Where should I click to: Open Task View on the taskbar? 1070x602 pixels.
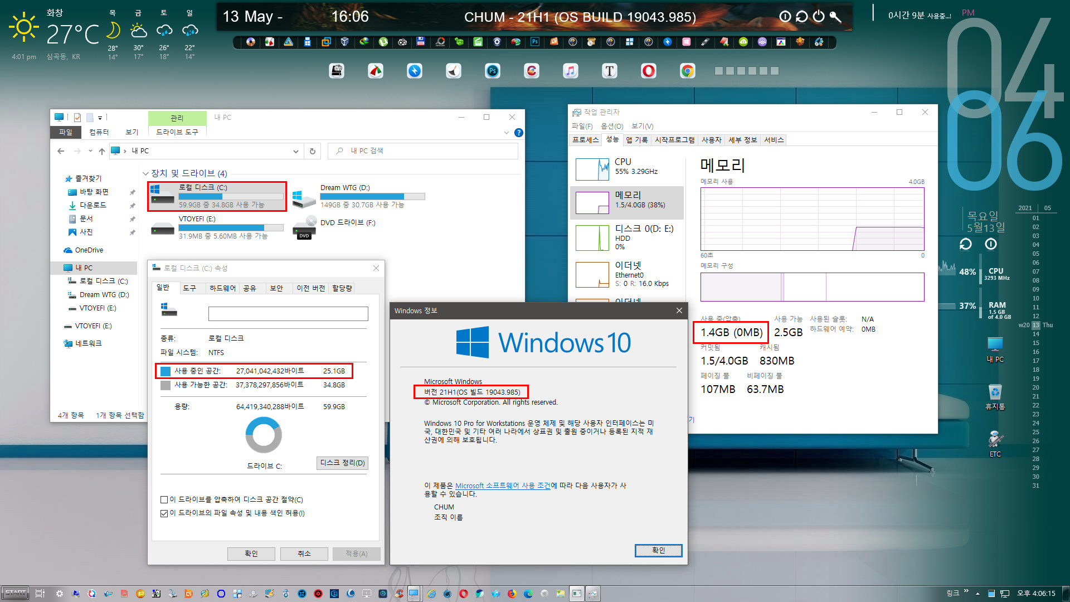pyautogui.click(x=40, y=594)
